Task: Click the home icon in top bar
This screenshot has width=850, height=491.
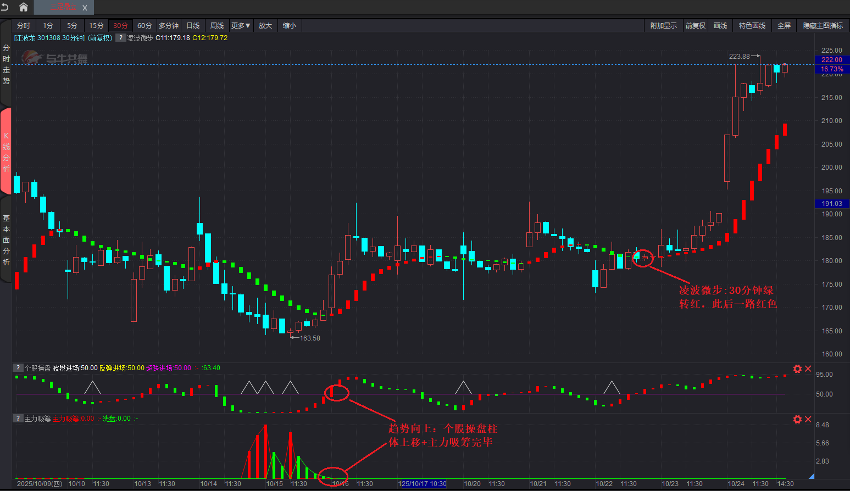Action: pyautogui.click(x=23, y=7)
